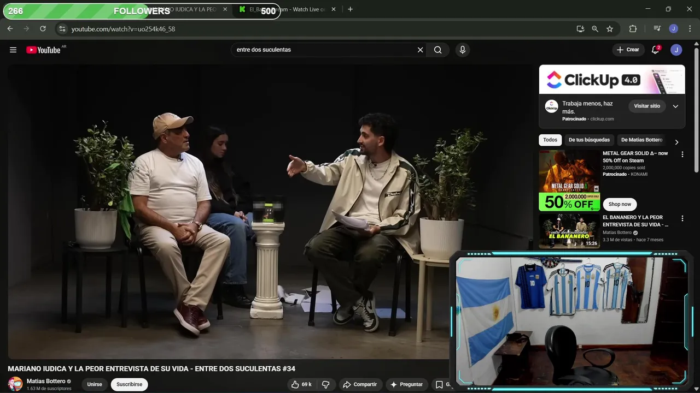700x393 pixels.
Task: Open options menu for Metal Gear ad
Action: [x=682, y=154]
